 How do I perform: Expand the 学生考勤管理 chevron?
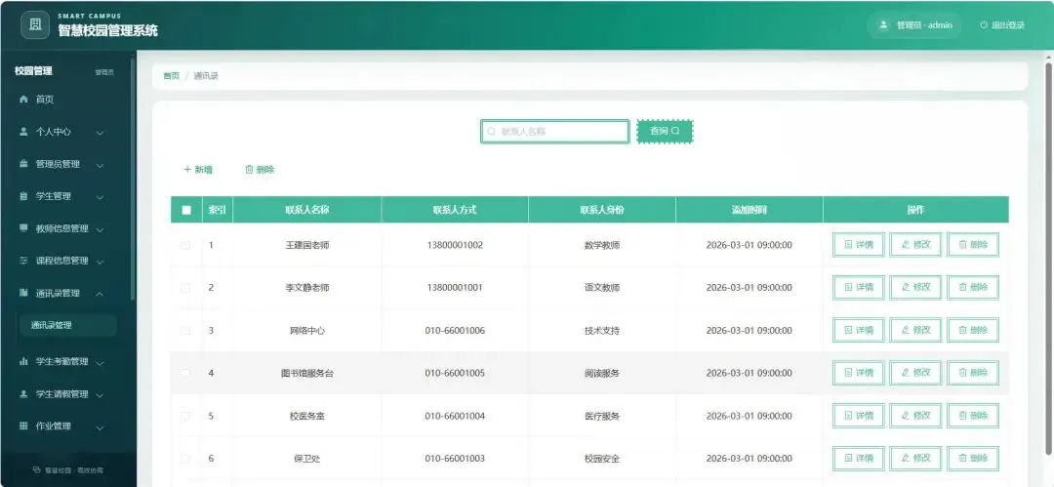pos(100,362)
